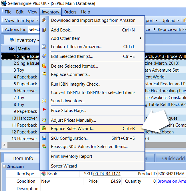Viewport: 186px width, 191px height.
Task: Switch to the Item Info tab
Action: [23, 158]
